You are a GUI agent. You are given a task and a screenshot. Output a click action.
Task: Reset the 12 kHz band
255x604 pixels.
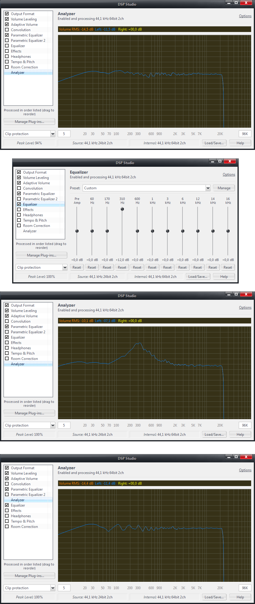(x=198, y=267)
